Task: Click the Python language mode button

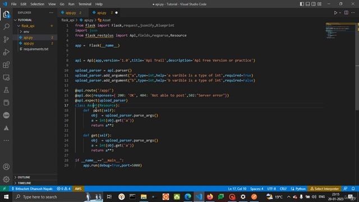Action: coord(298,189)
